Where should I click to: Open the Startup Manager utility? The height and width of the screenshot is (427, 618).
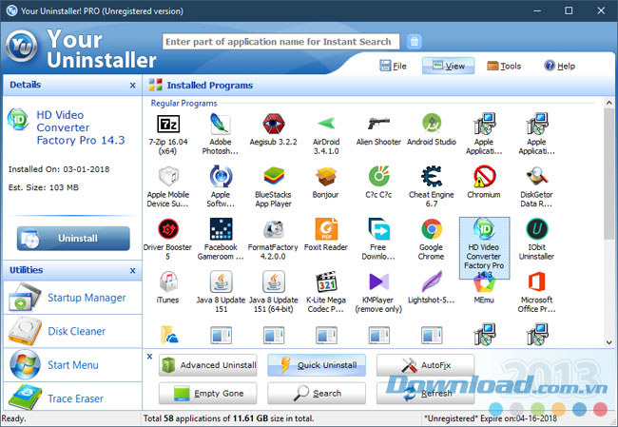tap(72, 298)
